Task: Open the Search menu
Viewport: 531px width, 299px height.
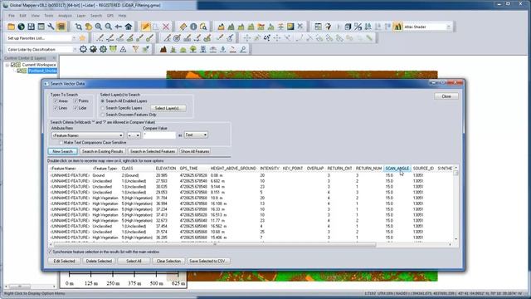Action: point(96,16)
